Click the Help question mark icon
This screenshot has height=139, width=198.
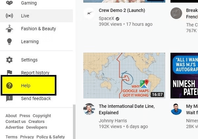[x=10, y=86]
